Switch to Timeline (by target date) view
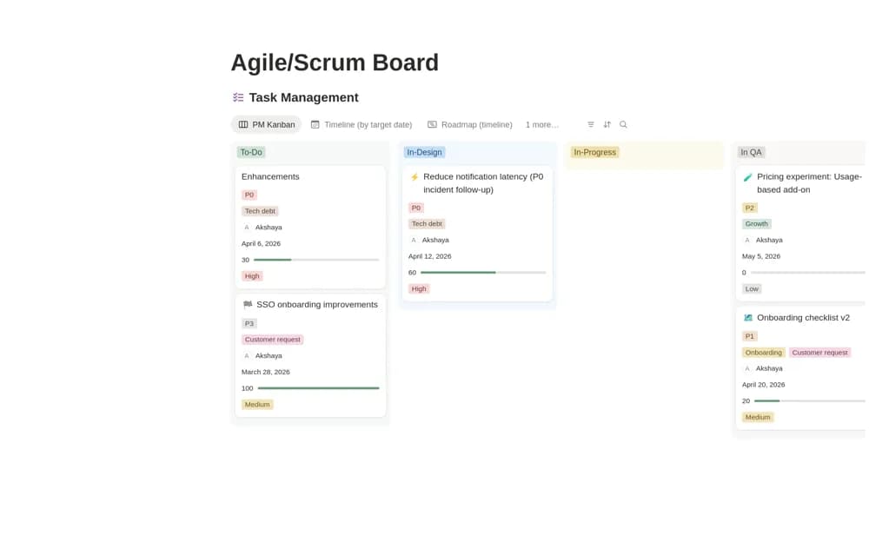The height and width of the screenshot is (542, 869). click(362, 125)
